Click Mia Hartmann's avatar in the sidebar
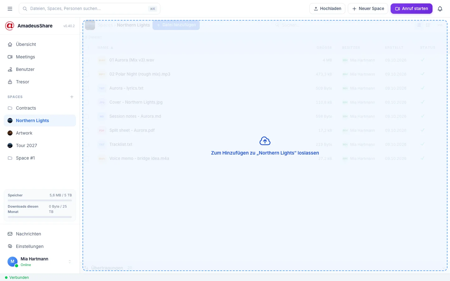Image resolution: width=450 pixels, height=281 pixels. (x=12, y=262)
